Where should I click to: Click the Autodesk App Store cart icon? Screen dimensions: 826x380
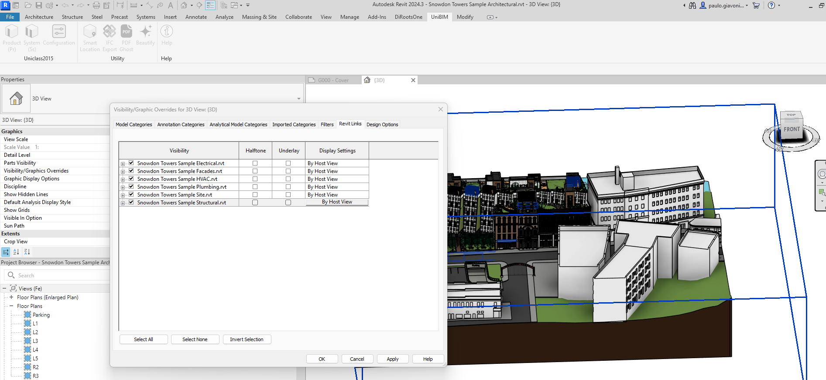tap(756, 5)
